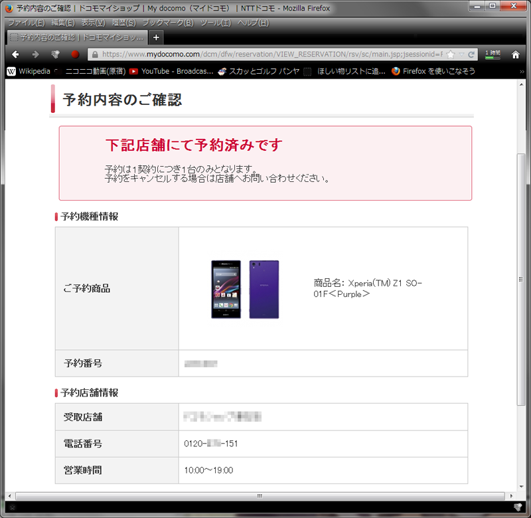
Task: Click the vertical scrollbar up arrow
Action: pos(521,84)
